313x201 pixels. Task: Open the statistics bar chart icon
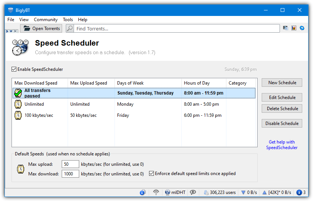[294, 28]
